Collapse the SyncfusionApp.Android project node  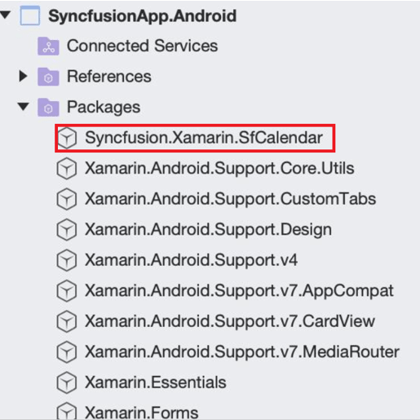pyautogui.click(x=6, y=15)
